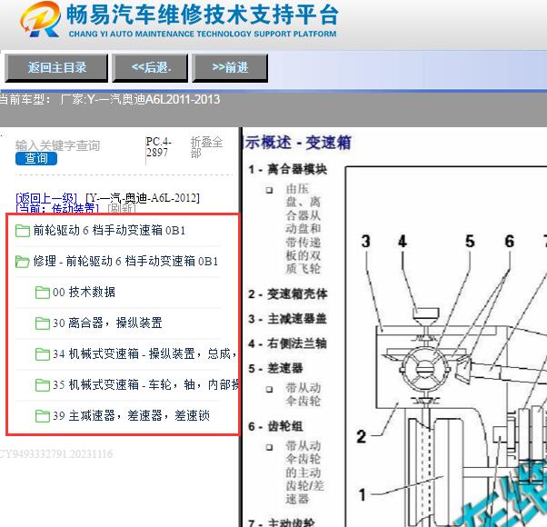Click the gearbox diagram image
547x527 pixels.
coord(446,347)
